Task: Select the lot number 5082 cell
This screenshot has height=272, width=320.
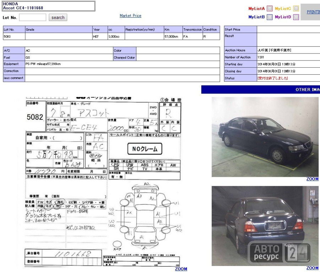Action: click(x=14, y=36)
